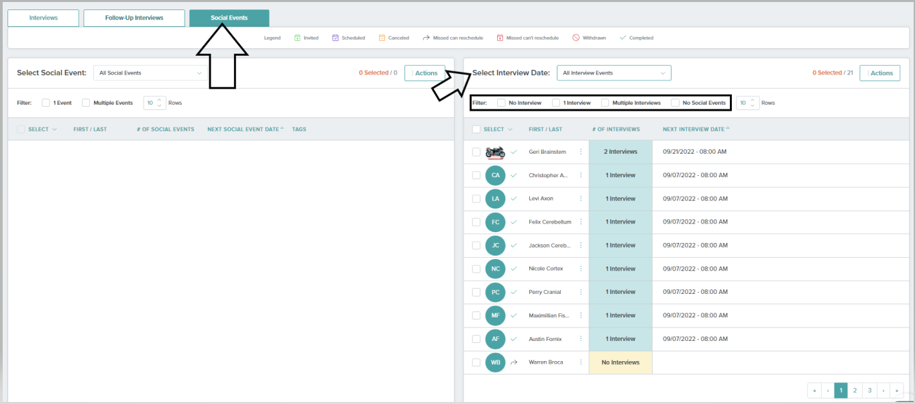Enable the No Interview filter
915x404 pixels.
click(501, 103)
